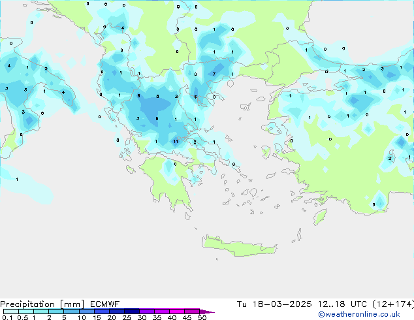Select the 2–5 mm legend color box
Viewport: 414px width, 320px height.
(56, 312)
